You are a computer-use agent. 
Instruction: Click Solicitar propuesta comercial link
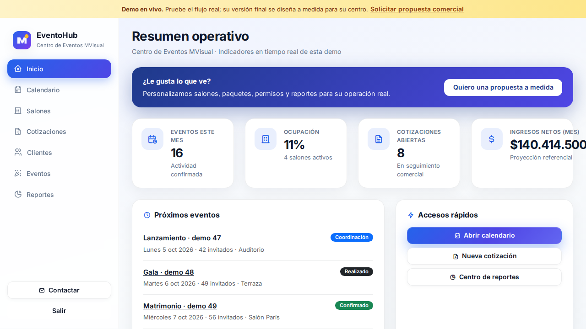[x=417, y=9]
